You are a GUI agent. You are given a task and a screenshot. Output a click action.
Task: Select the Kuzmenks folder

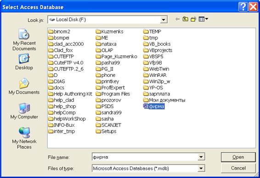coord(110,32)
